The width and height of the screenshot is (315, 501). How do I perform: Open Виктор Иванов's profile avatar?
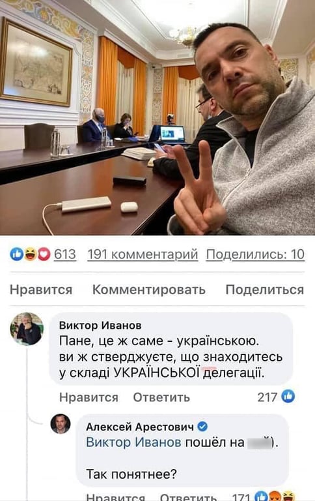coord(27,329)
